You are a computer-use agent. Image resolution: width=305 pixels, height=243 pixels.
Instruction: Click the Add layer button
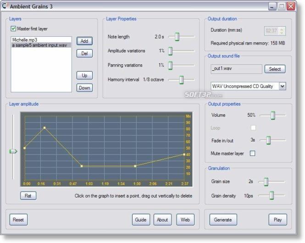coord(84,41)
